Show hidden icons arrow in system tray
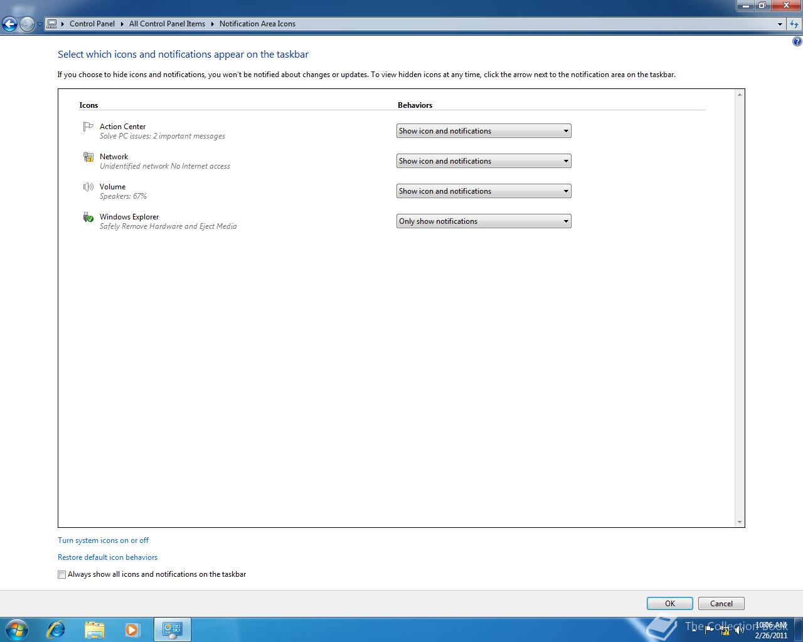The height and width of the screenshot is (642, 803). pos(694,630)
